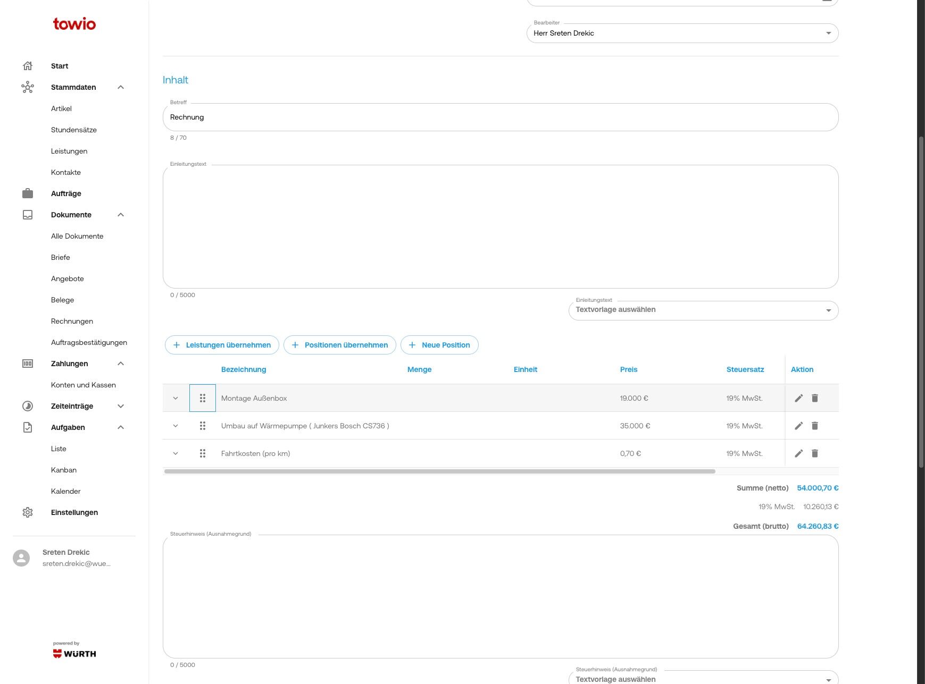Grab the drag handle of Montage Außenbox row
This screenshot has width=925, height=684.
tap(203, 398)
